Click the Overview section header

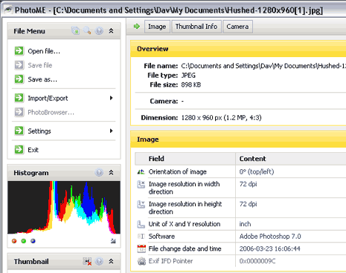click(x=238, y=49)
